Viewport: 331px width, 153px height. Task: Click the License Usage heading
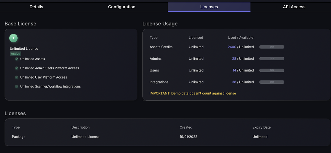click(x=160, y=24)
